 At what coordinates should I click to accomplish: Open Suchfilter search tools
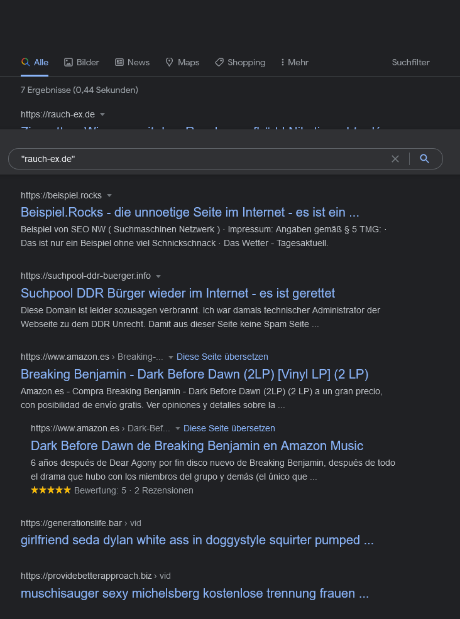click(x=410, y=62)
